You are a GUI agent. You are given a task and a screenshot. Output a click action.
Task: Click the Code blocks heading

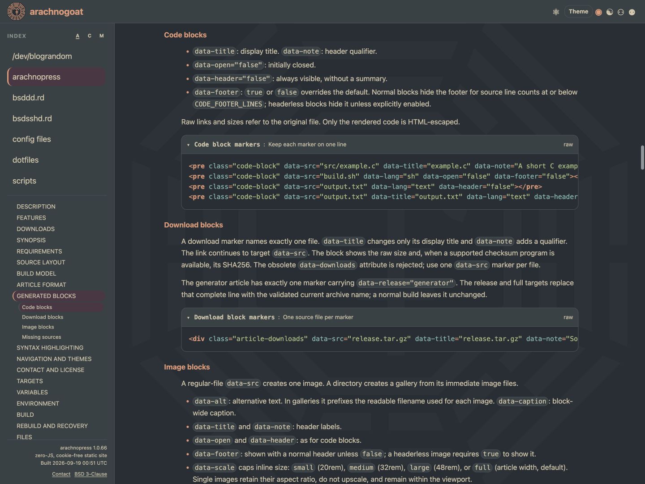[185, 35]
